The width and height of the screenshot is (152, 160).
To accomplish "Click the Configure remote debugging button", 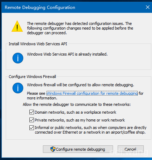I will click(x=78, y=149).
